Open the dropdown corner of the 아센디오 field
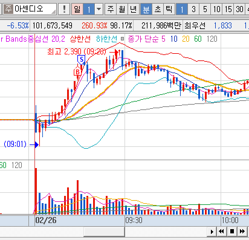249x240 pixels. pyautogui.click(x=54, y=12)
